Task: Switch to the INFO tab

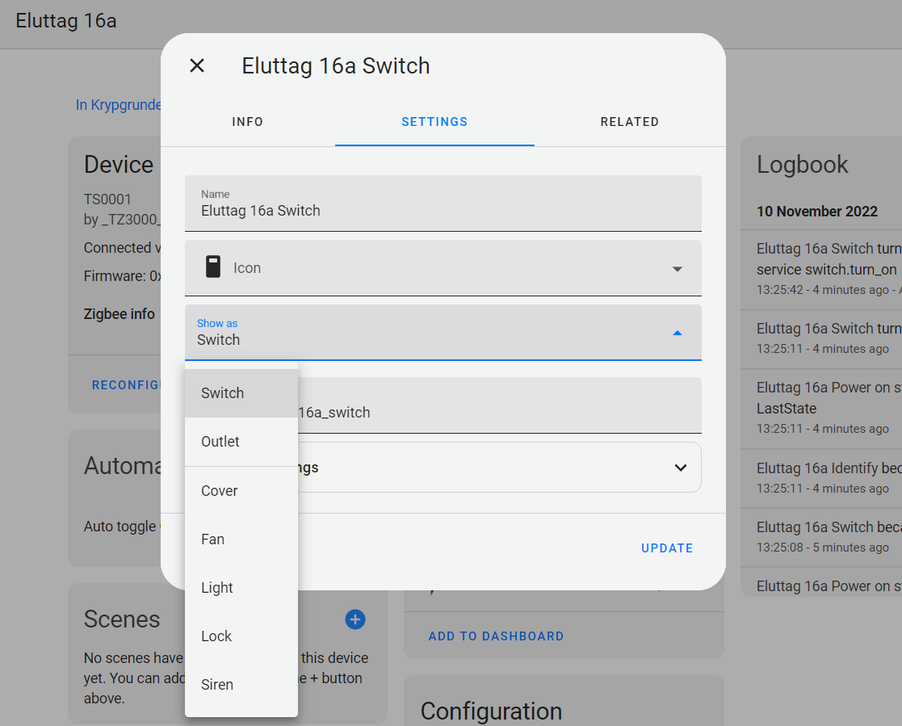Action: pos(247,122)
